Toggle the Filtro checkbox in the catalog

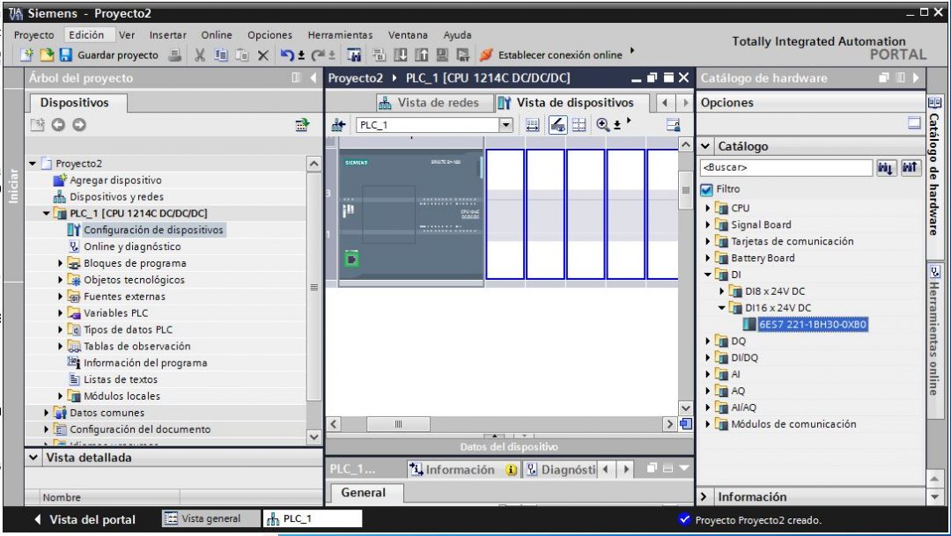tap(708, 187)
